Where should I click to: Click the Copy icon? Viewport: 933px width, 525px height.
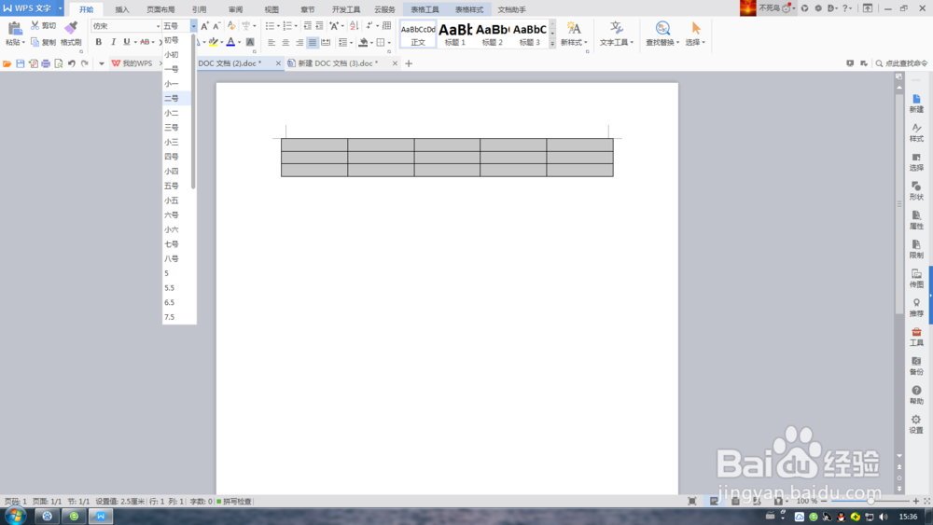point(35,42)
